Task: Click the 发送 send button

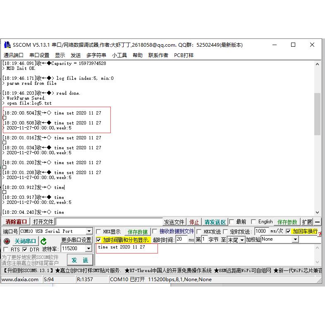Action: click(80, 260)
